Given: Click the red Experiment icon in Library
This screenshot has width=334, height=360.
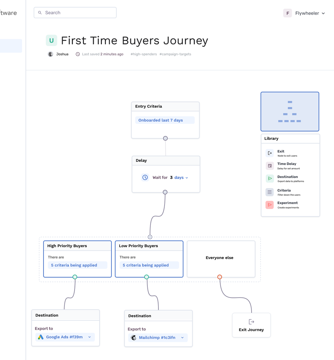Looking at the screenshot, I should 270,205.
